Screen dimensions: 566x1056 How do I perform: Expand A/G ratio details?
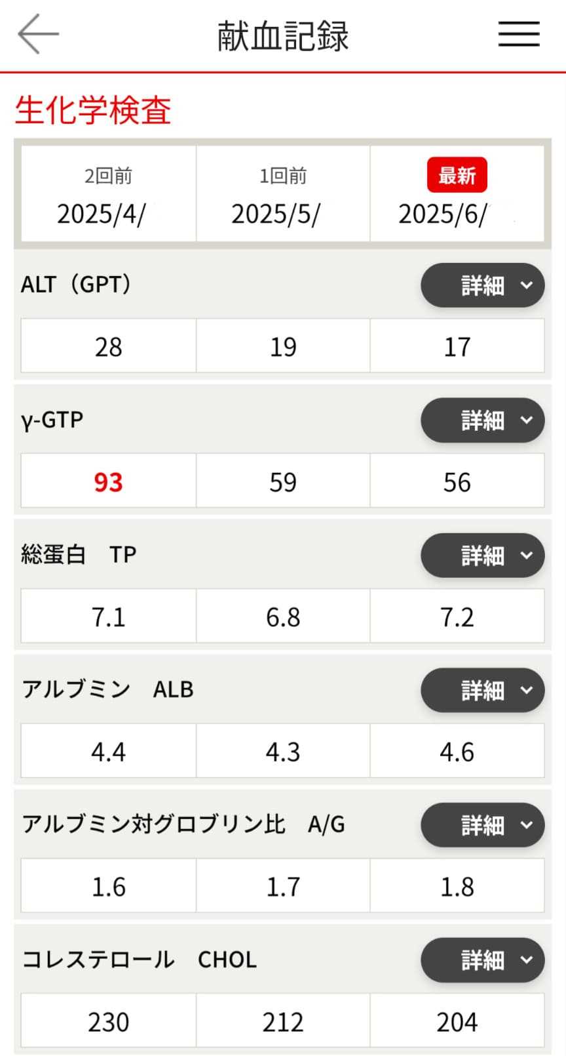click(482, 825)
